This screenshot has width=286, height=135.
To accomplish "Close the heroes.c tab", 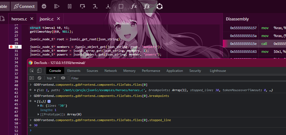I will click(x=32, y=19).
